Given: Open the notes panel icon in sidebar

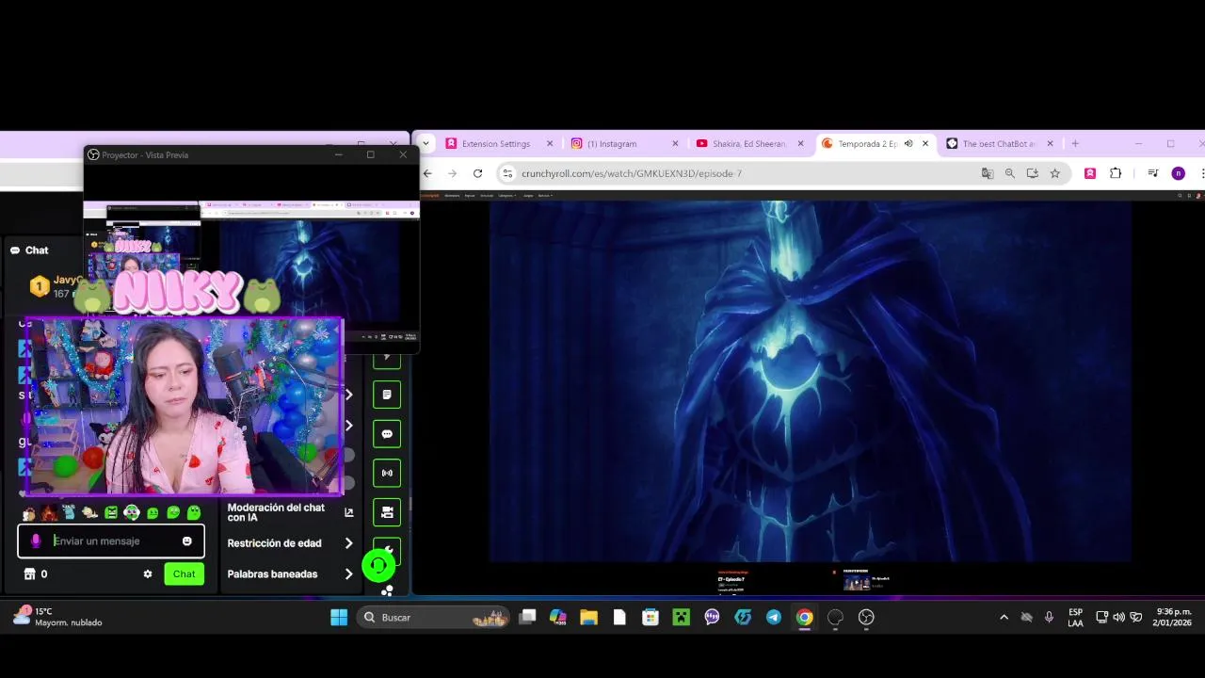Looking at the screenshot, I should click(387, 395).
